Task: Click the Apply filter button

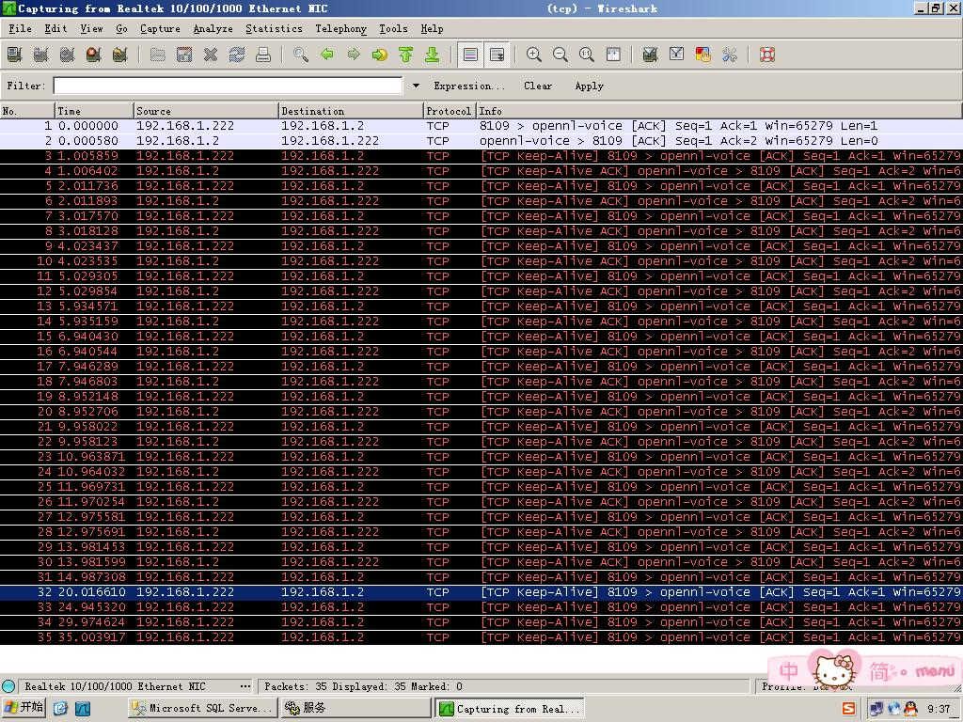Action: click(589, 86)
